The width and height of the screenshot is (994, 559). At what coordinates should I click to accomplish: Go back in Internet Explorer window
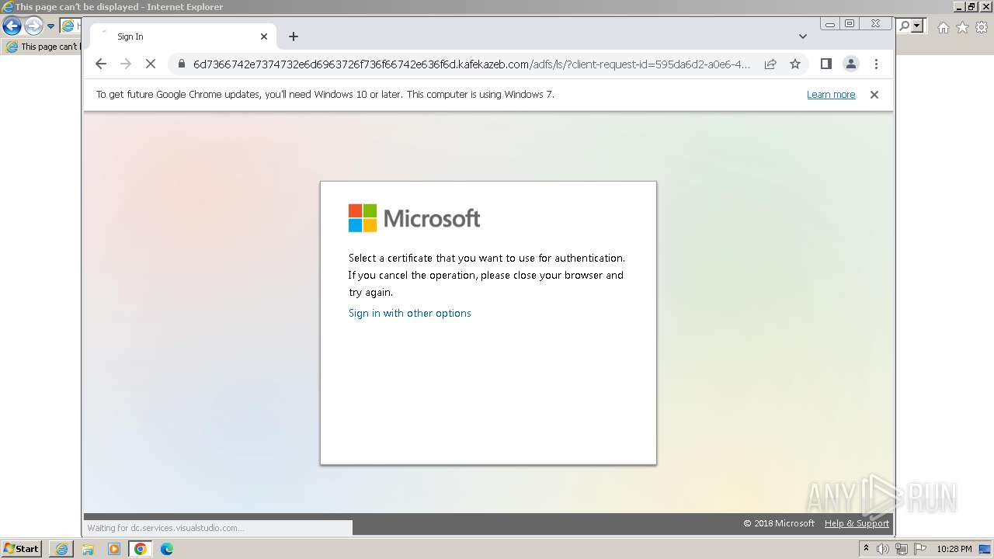(12, 26)
